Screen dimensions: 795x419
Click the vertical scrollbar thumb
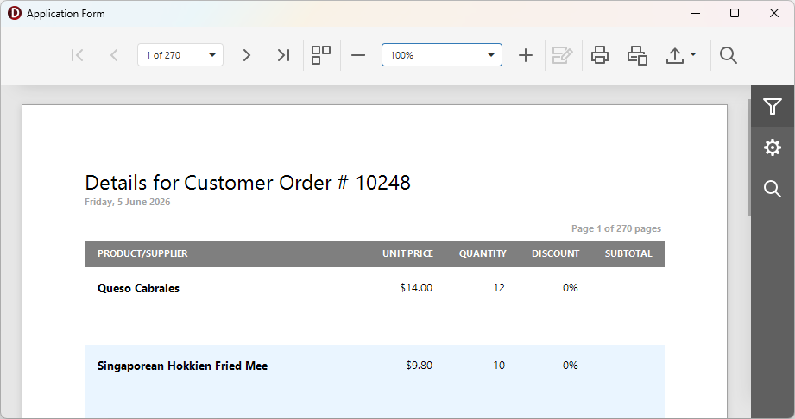(x=749, y=158)
